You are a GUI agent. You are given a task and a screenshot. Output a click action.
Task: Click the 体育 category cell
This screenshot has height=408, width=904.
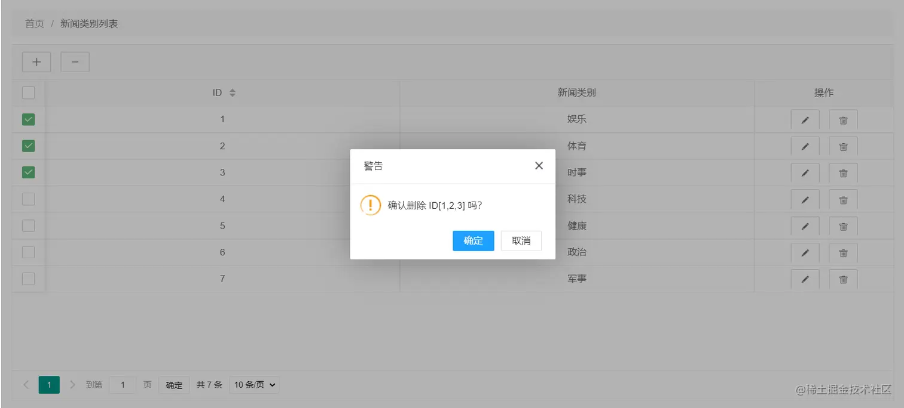tap(577, 146)
